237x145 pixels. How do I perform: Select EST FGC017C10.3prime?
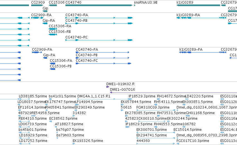(193, 141)
